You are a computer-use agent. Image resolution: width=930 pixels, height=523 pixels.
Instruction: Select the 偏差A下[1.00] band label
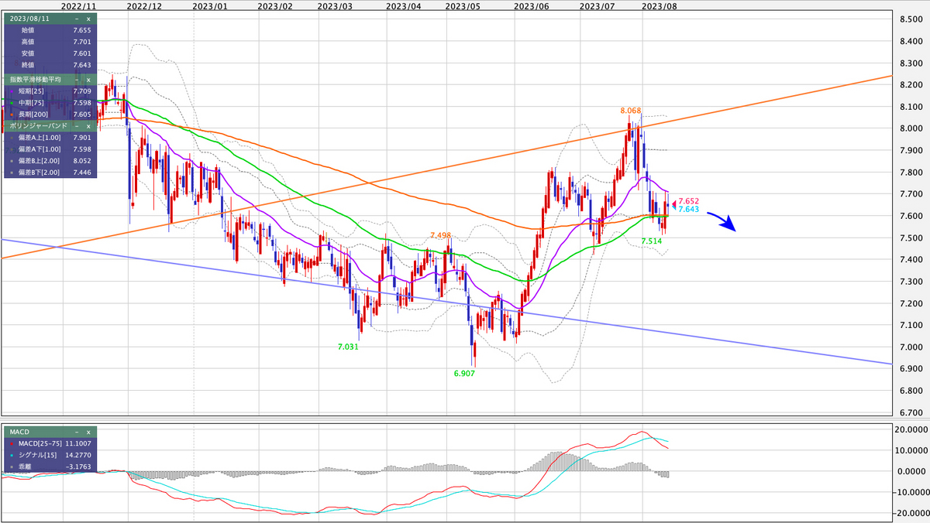click(40, 149)
